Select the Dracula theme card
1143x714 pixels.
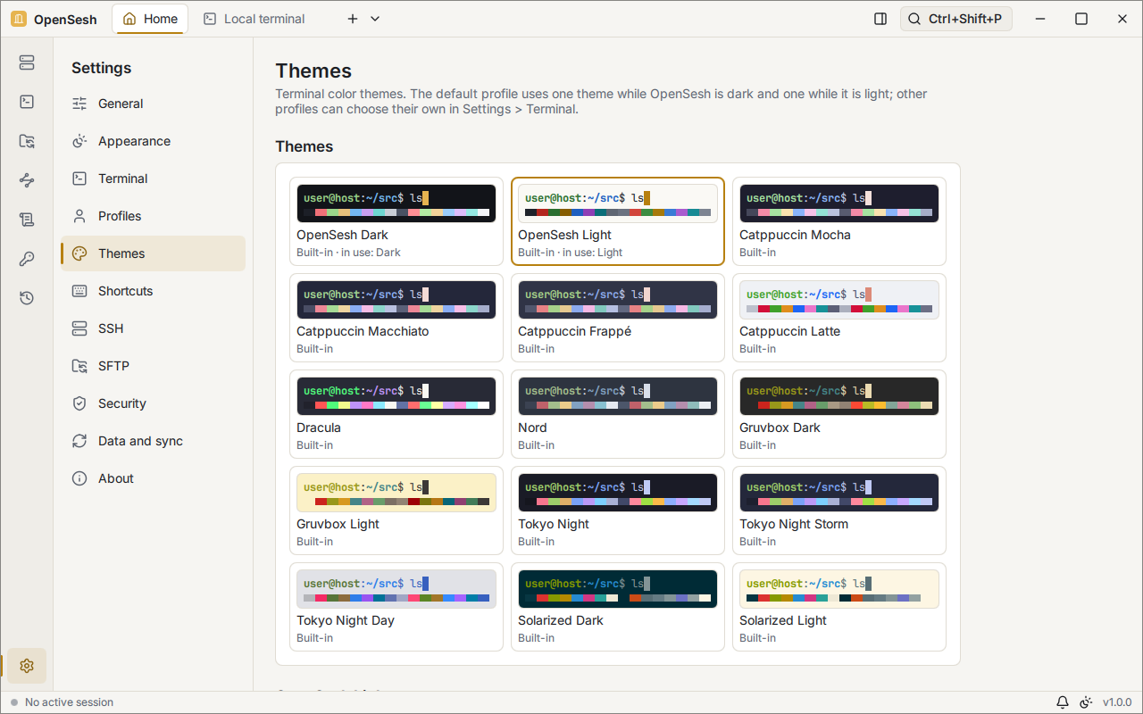point(396,414)
